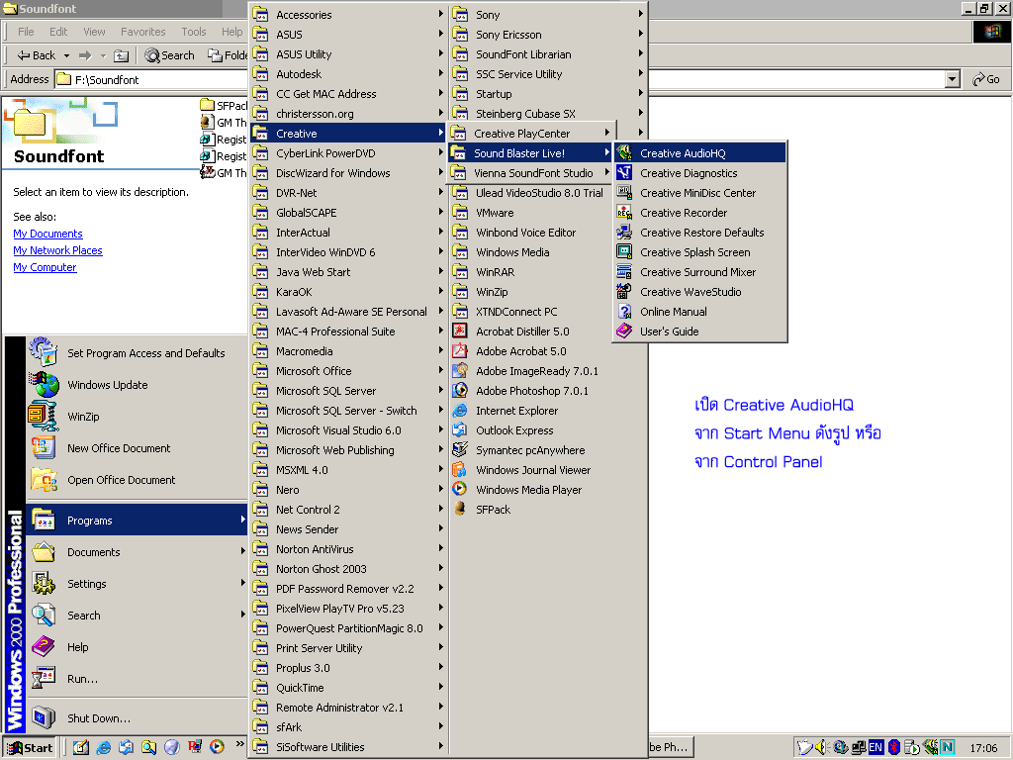This screenshot has width=1013, height=760.
Task: Open the Address bar dropdown arrow
Action: pyautogui.click(x=952, y=79)
